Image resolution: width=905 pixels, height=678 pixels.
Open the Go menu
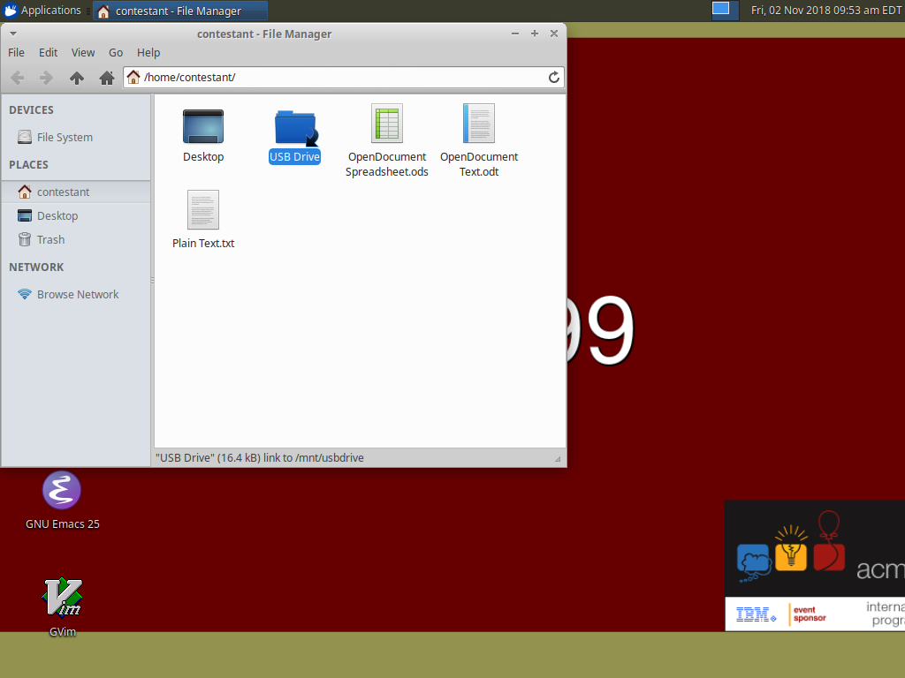(116, 52)
